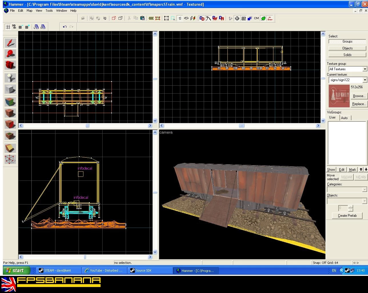
Task: Choose the Clipping tool
Action: tap(10, 148)
